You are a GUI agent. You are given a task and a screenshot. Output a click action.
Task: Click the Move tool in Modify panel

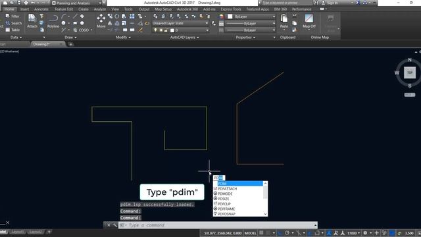click(101, 21)
